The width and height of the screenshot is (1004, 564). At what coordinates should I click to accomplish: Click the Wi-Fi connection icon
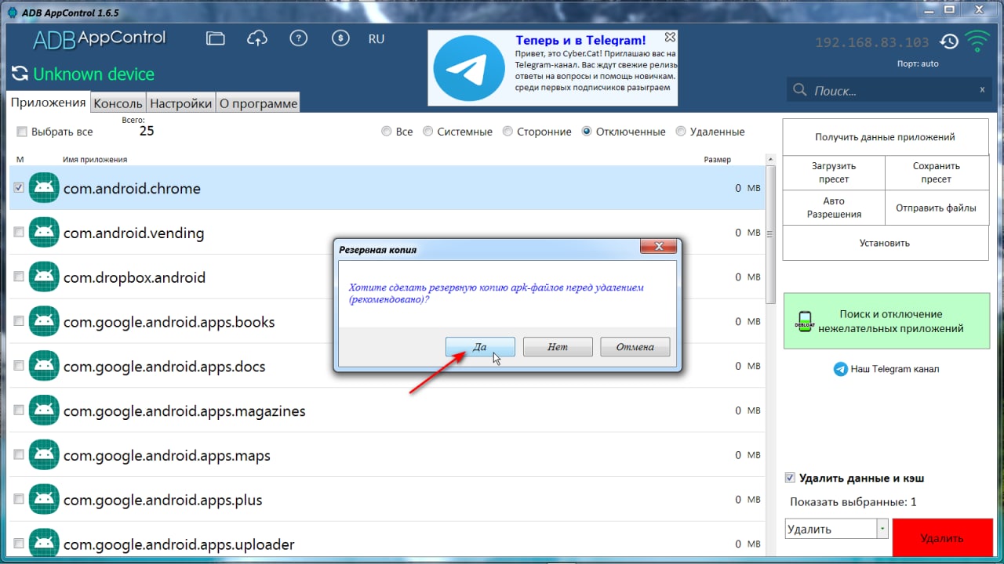point(977,41)
